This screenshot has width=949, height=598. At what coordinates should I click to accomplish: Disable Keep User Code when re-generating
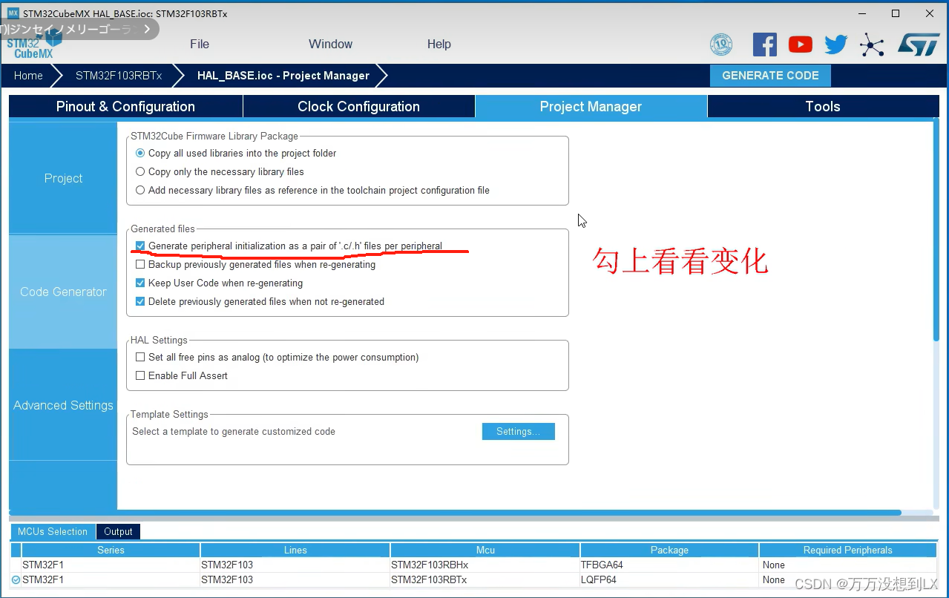[140, 283]
